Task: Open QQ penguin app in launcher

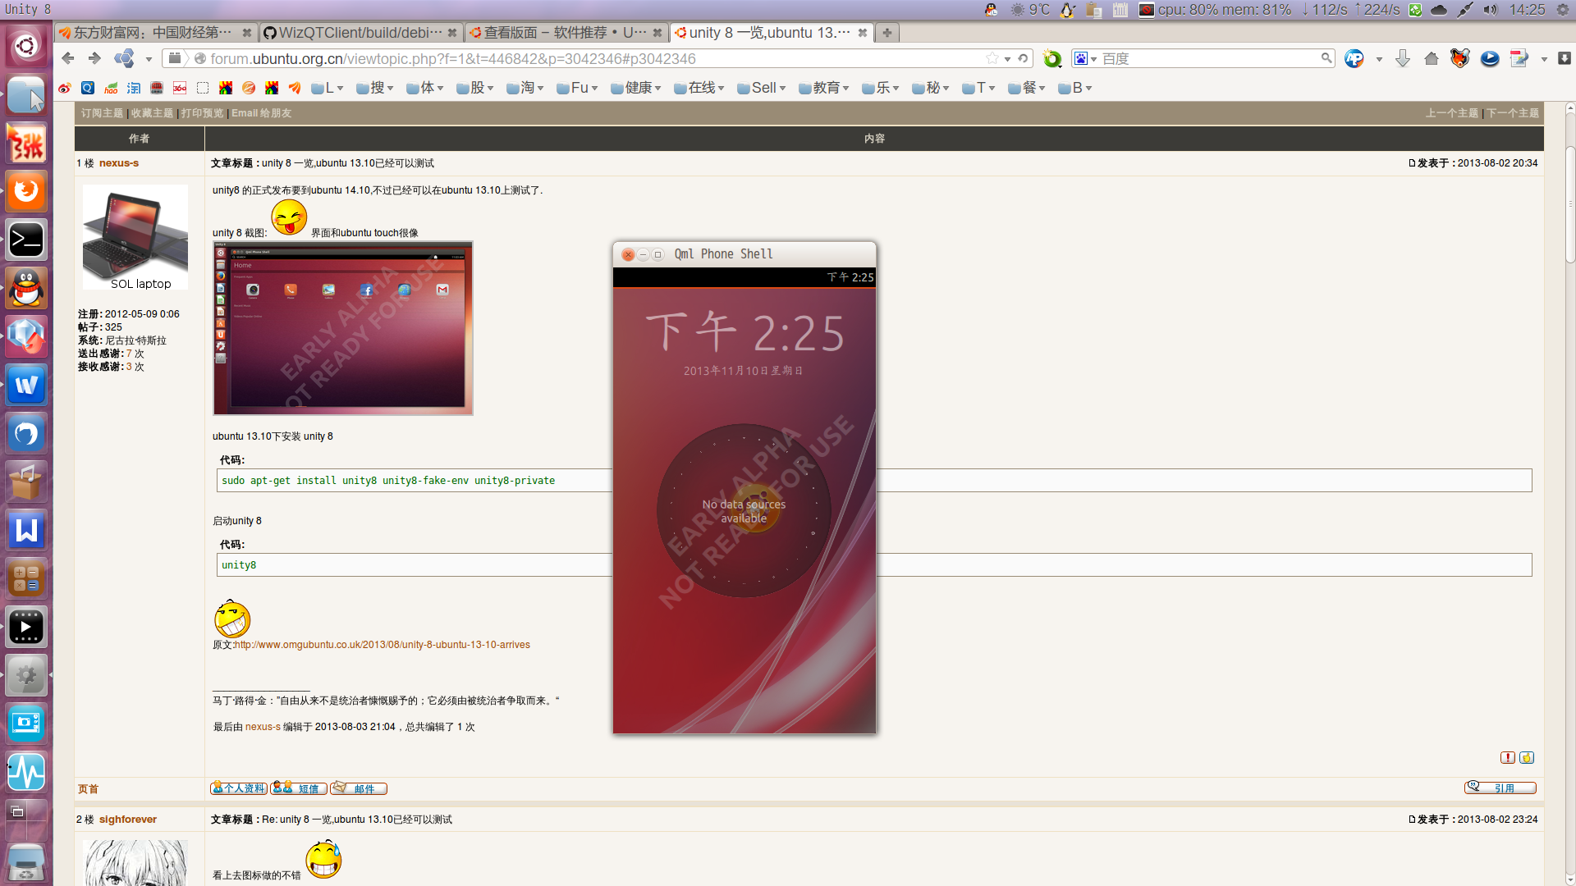Action: [26, 288]
